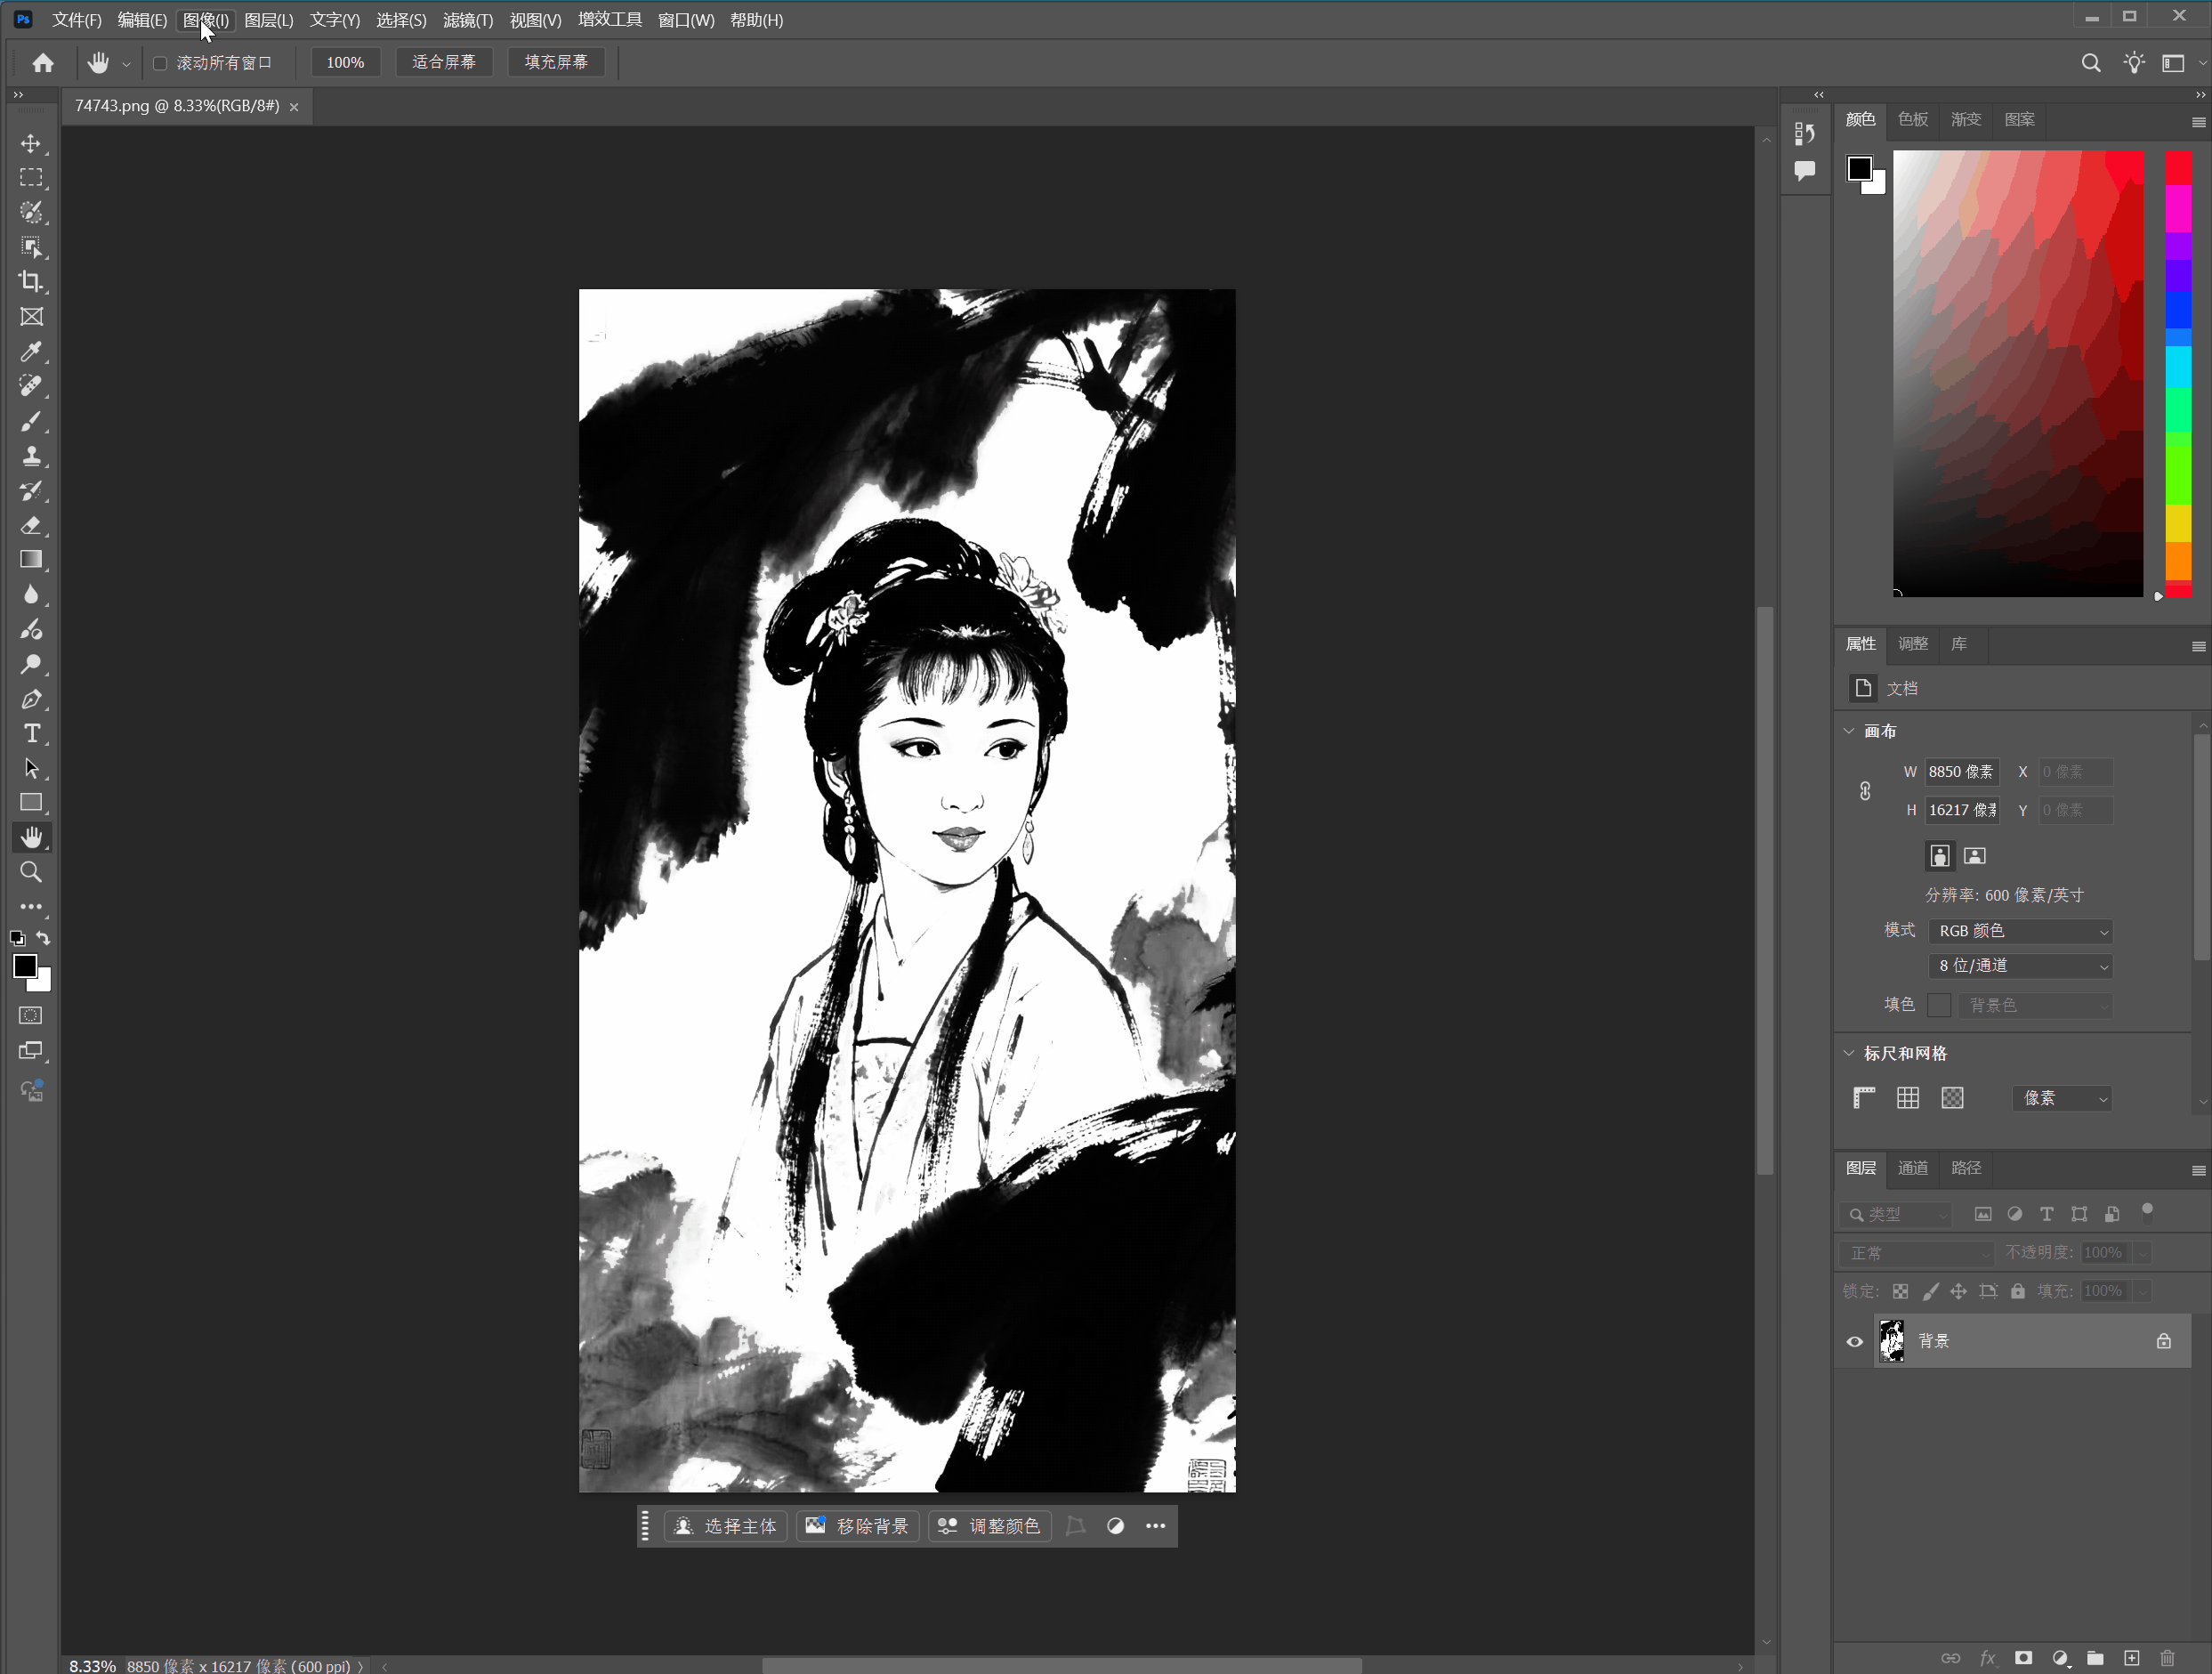Select the Eyedropper tool
The image size is (2212, 1674).
point(31,352)
